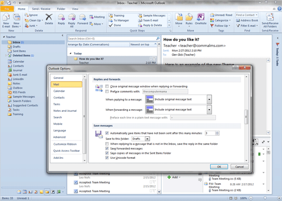
Task: Toggle Save copies in Sent Items checkbox
Action: coord(107,153)
